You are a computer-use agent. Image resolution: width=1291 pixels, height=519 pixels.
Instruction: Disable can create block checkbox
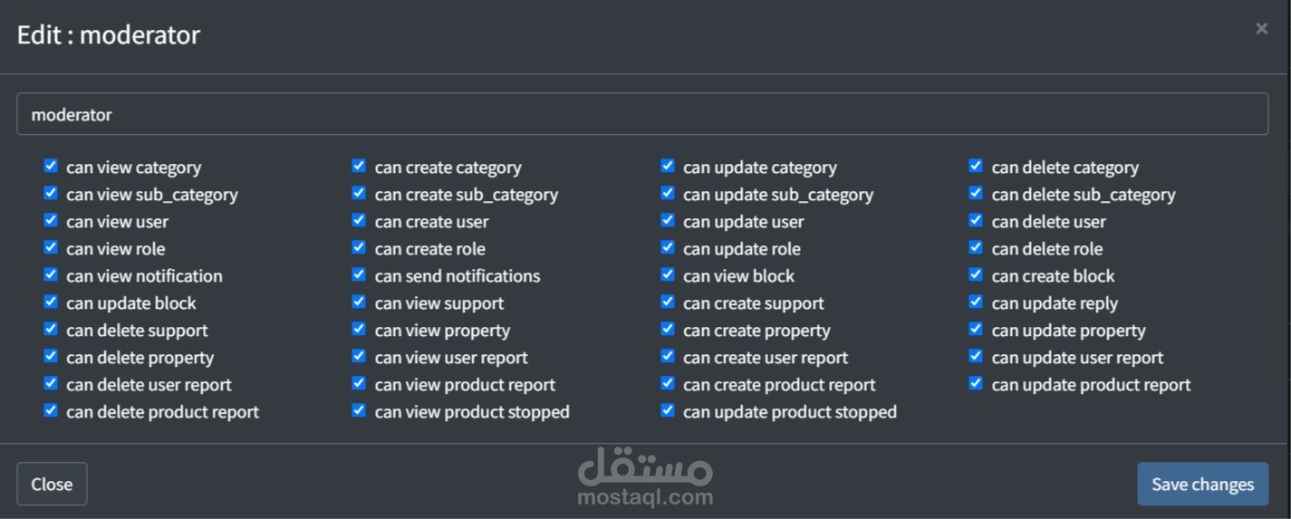[x=976, y=274]
